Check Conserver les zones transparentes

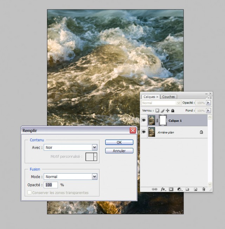29,192
